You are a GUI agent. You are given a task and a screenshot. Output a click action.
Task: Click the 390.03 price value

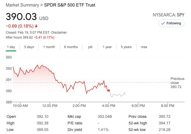[21, 17]
